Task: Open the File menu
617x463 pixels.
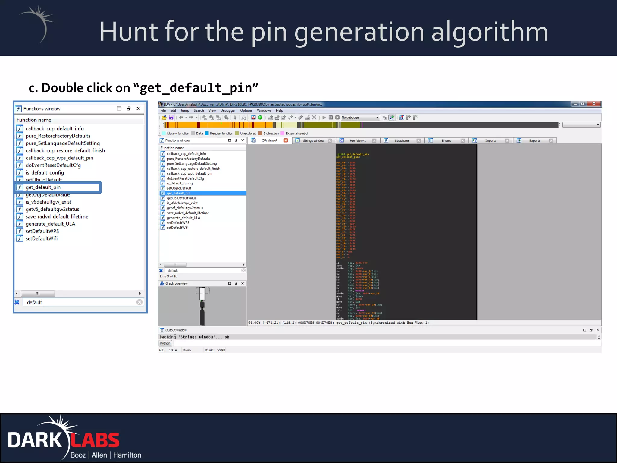Action: coord(163,111)
